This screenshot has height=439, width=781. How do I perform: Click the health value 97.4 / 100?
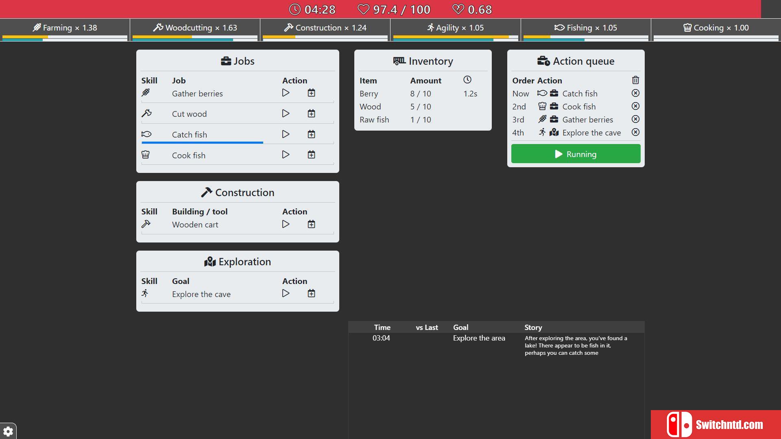point(401,9)
